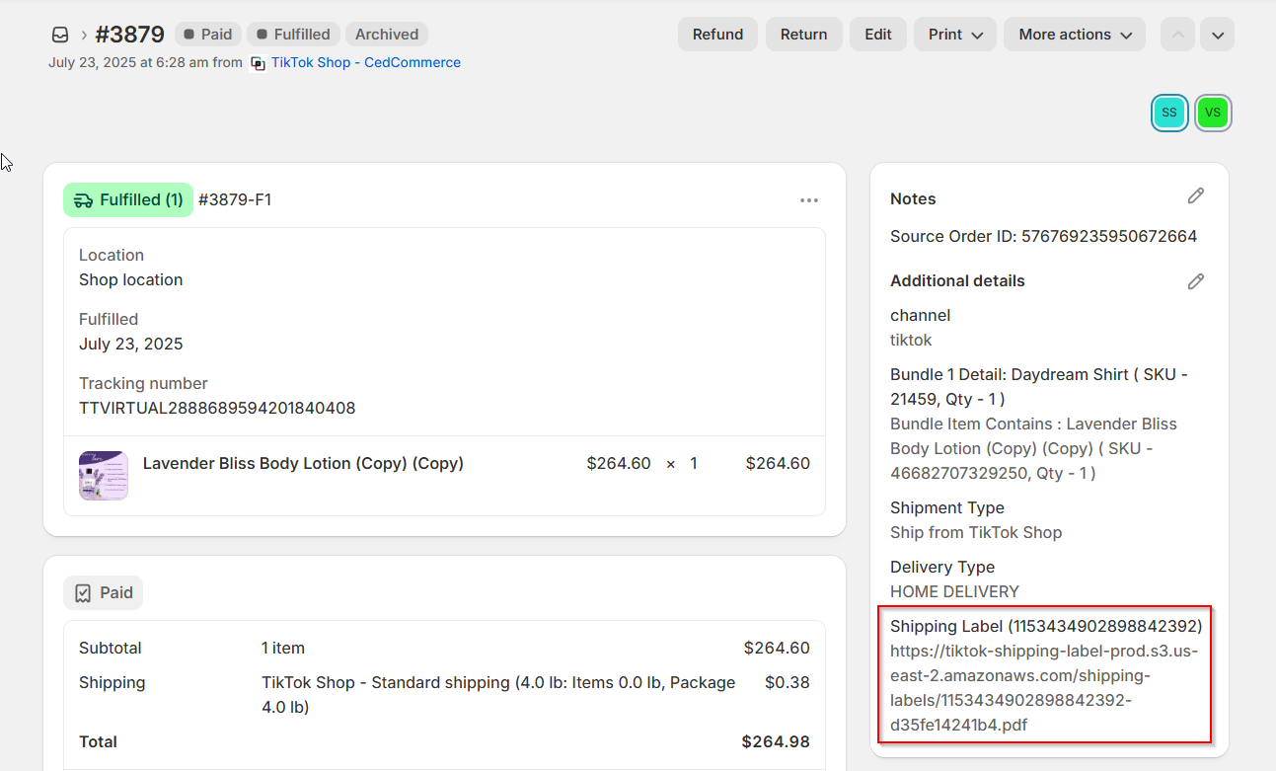Open the Lavender Bliss Body Lotion product link
Image resolution: width=1276 pixels, height=771 pixels.
tap(303, 463)
